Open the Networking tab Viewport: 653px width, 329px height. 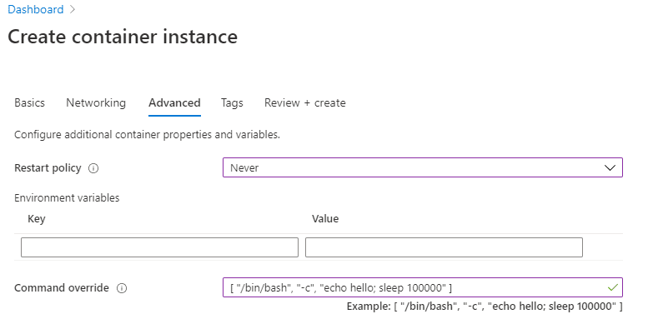click(96, 102)
